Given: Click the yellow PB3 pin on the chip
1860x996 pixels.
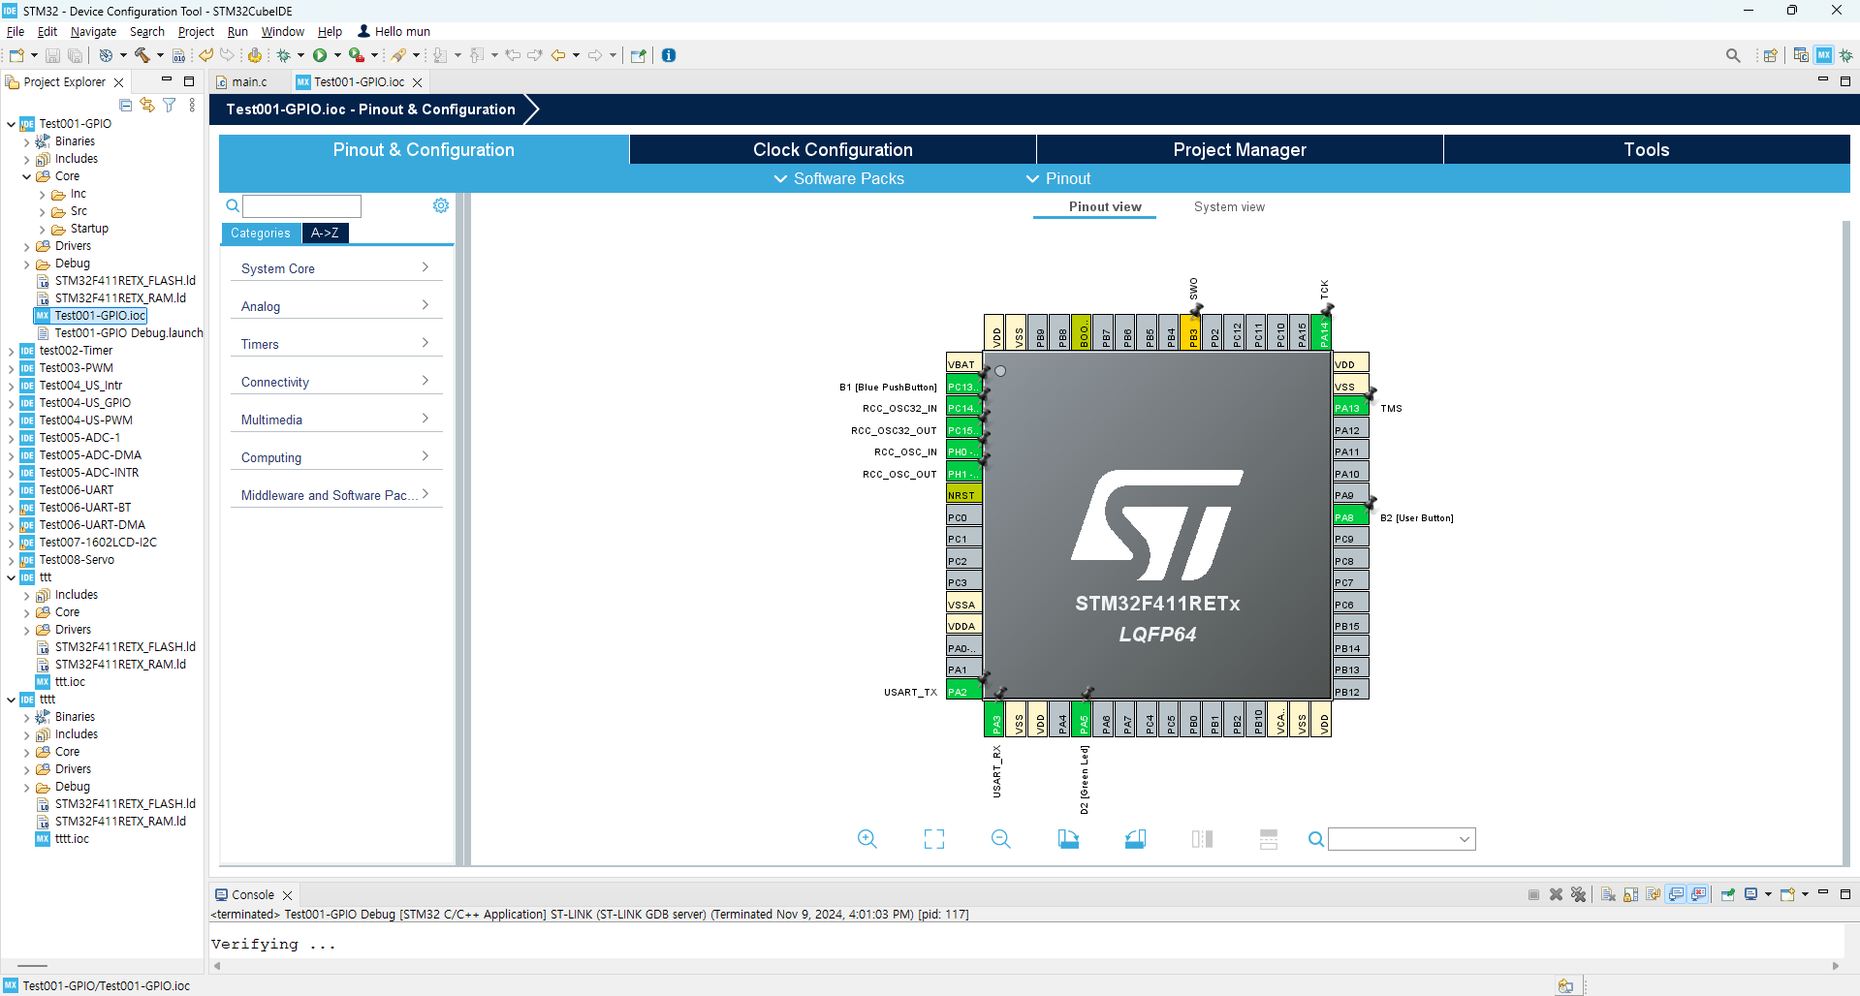Looking at the screenshot, I should [x=1192, y=331].
